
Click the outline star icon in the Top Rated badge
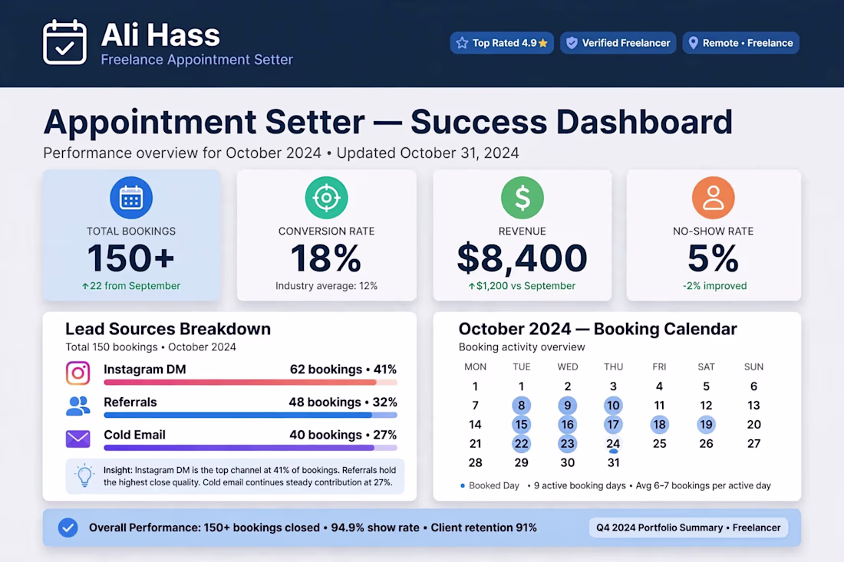pyautogui.click(x=462, y=43)
